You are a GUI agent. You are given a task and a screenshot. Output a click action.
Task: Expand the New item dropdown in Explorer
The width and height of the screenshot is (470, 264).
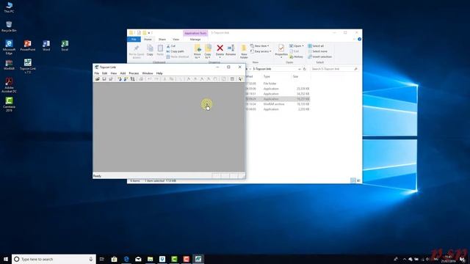point(259,46)
